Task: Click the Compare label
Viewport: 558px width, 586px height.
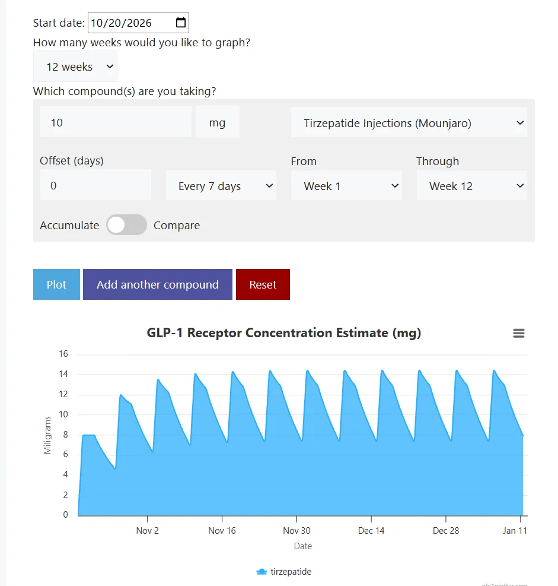Action: 177,226
